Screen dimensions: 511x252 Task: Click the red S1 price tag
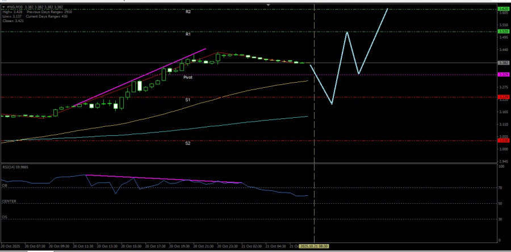(503, 97)
